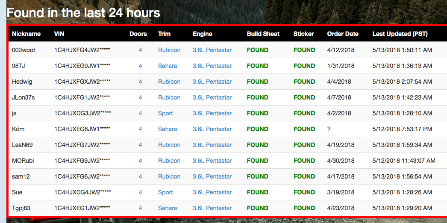
Task: Open the Rubicon trim link for 000woot
Action: point(169,50)
